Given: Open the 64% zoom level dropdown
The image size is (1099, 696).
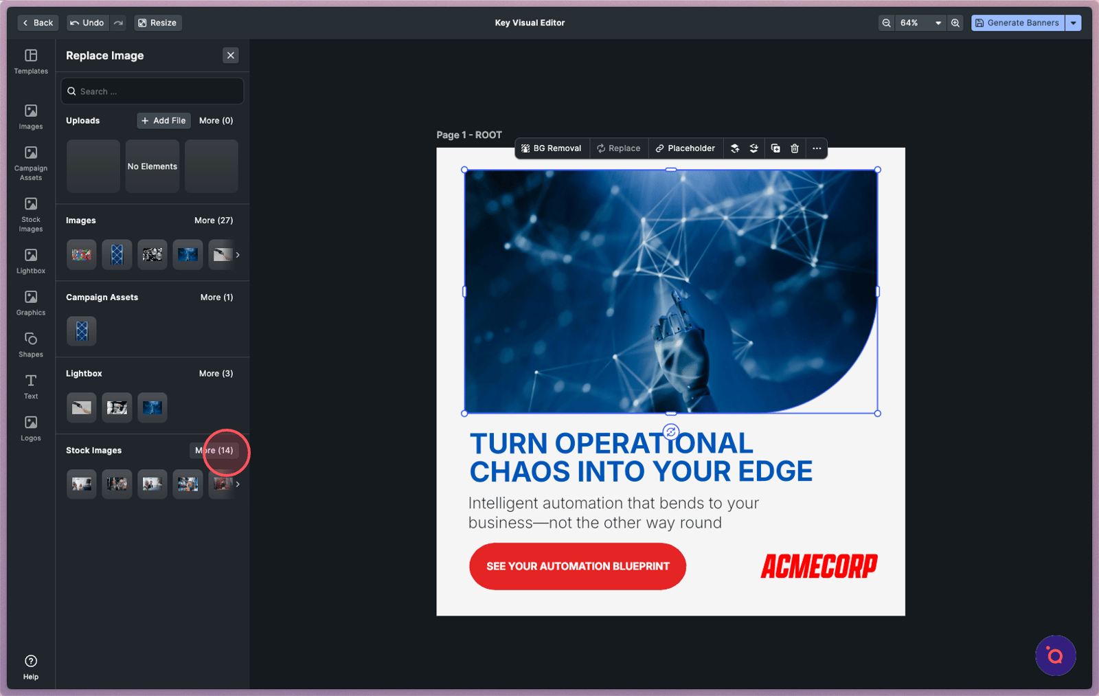Looking at the screenshot, I should point(920,23).
